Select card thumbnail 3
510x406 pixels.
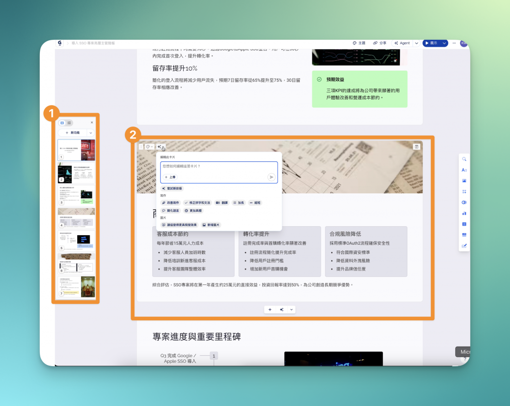(76, 195)
